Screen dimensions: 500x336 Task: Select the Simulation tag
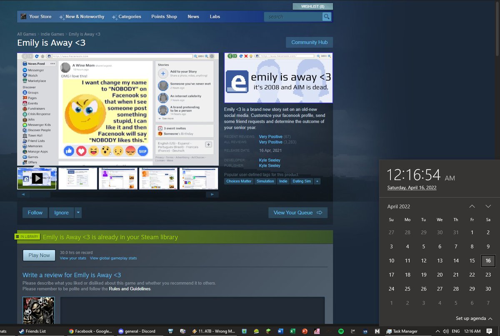click(265, 181)
